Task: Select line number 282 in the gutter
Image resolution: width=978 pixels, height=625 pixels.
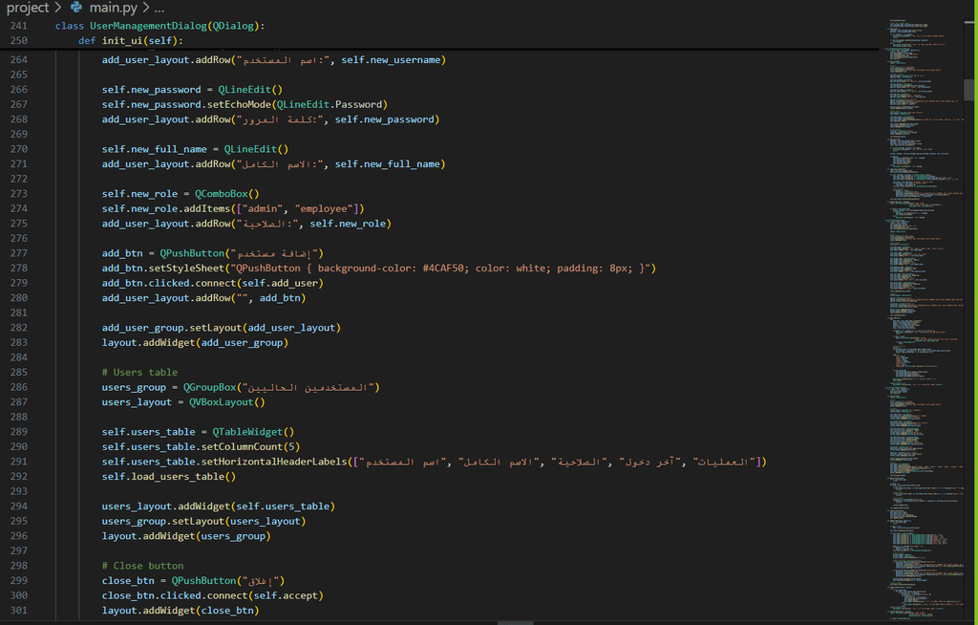Action: click(19, 327)
